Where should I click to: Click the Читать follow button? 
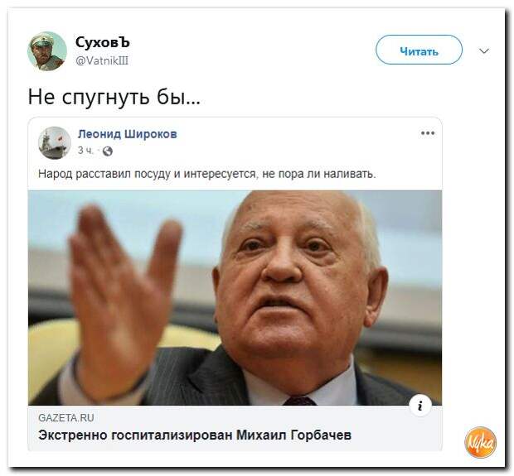tap(419, 50)
